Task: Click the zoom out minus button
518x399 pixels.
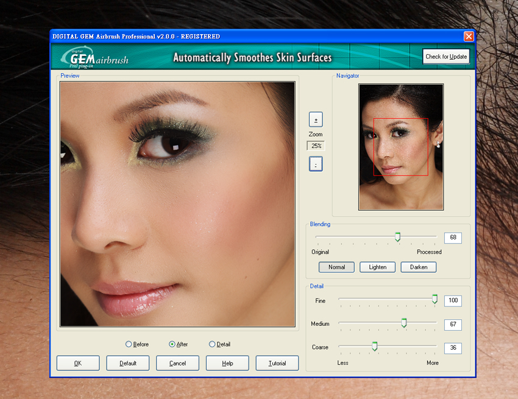Action: (316, 164)
